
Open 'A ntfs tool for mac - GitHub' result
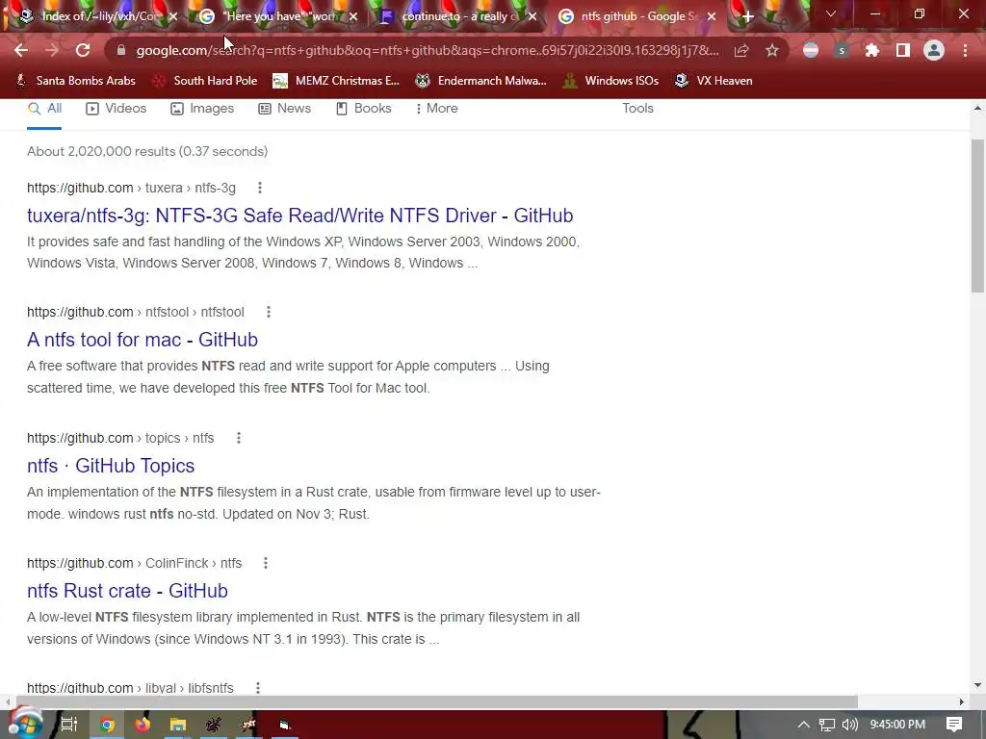[x=143, y=340]
